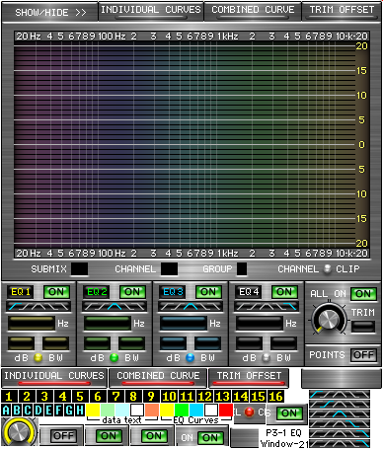Switch to top COMBINED CURVE tab
Screen dimensions: 383x449
coord(253,11)
